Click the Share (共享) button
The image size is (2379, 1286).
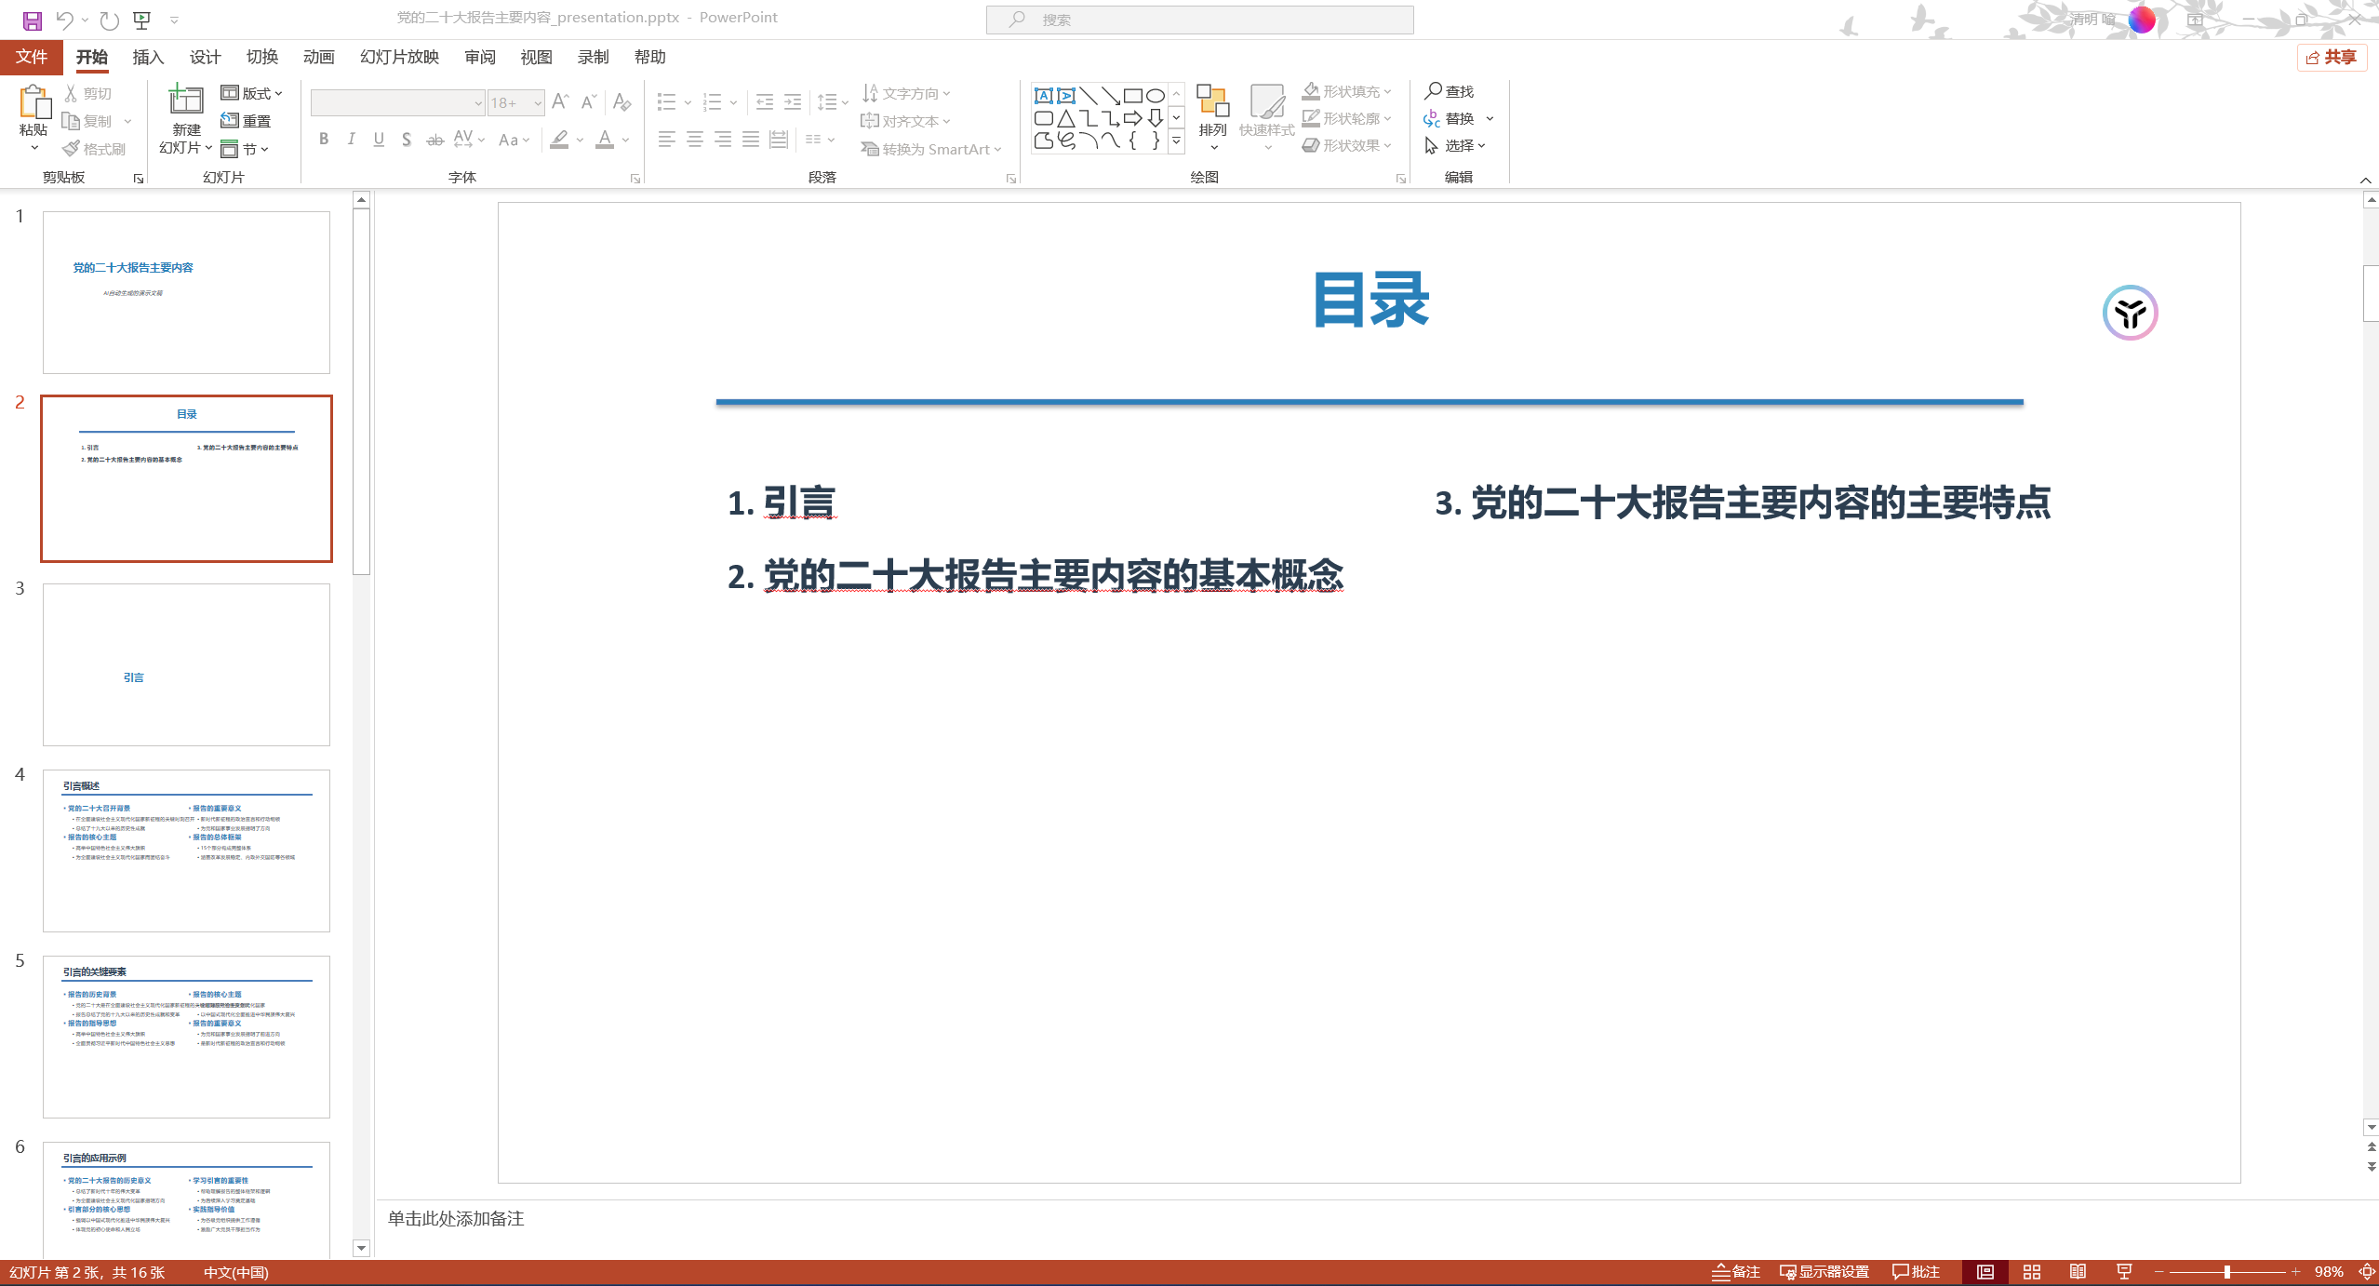[2332, 58]
